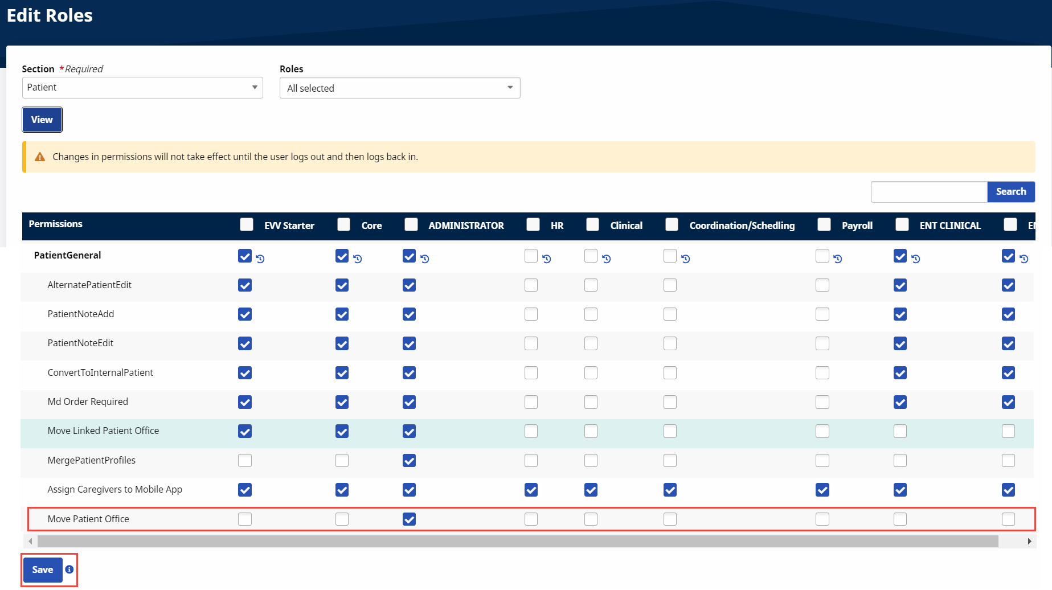The image size is (1052, 590).
Task: Click the history icon in ADMINISTRATOR column
Action: point(425,259)
